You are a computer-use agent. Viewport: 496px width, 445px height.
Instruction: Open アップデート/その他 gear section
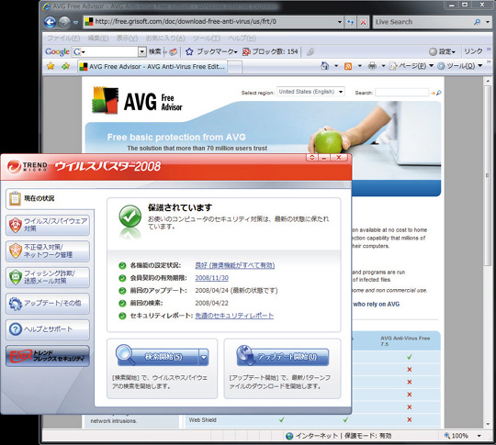pos(48,304)
